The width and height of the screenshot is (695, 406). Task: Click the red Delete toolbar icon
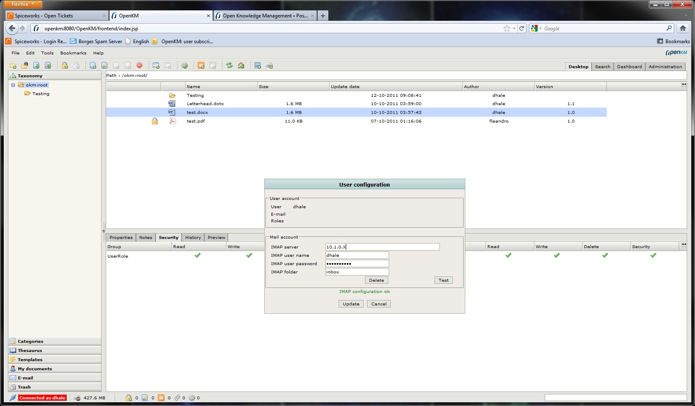click(139, 66)
